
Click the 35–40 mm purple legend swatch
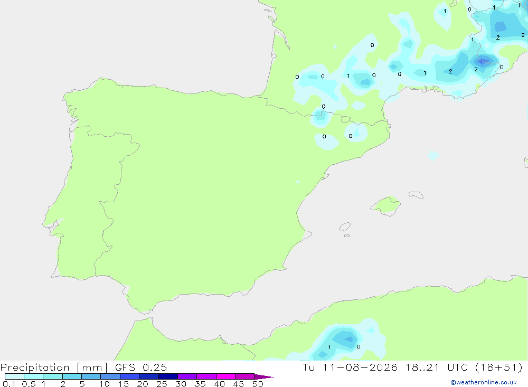tap(206, 376)
